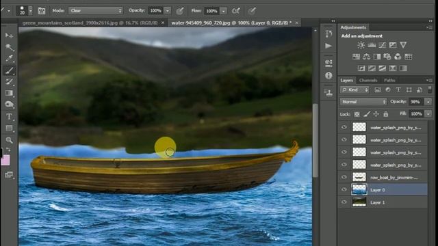Add a Vibrance adjustment
438x246 pixels.
(403, 45)
